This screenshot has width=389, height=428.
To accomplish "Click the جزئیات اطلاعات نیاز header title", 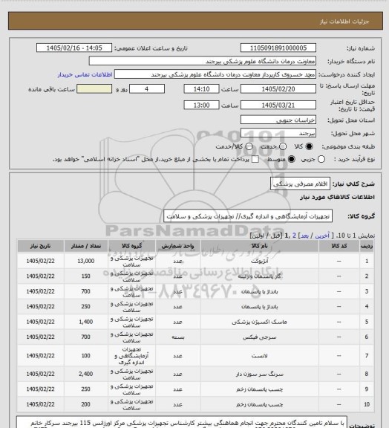I will (344, 22).
